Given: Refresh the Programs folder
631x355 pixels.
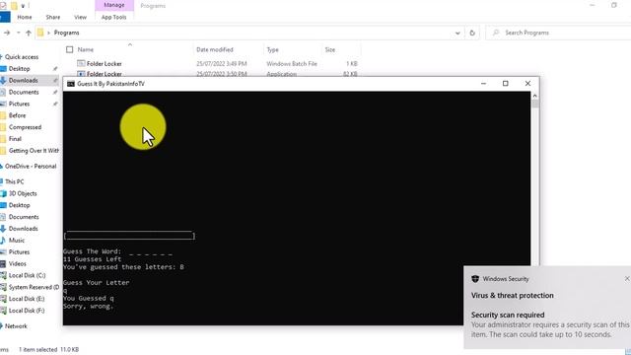Looking at the screenshot, I should (472, 33).
